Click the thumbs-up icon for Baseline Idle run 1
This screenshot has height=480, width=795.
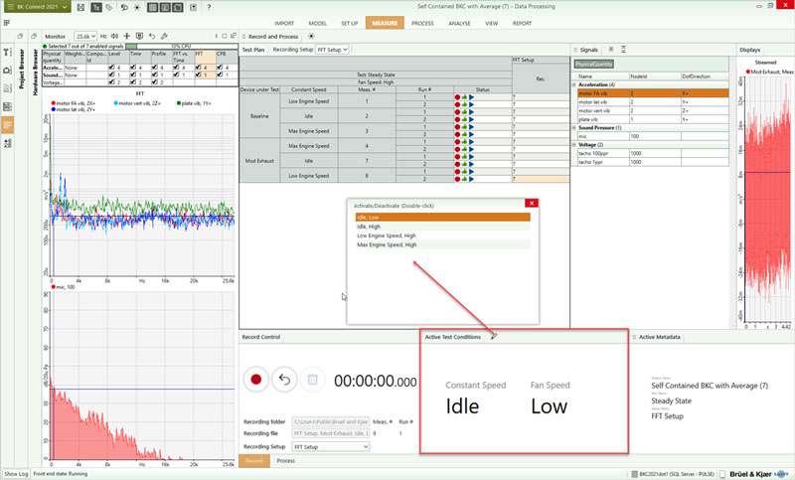click(x=464, y=112)
